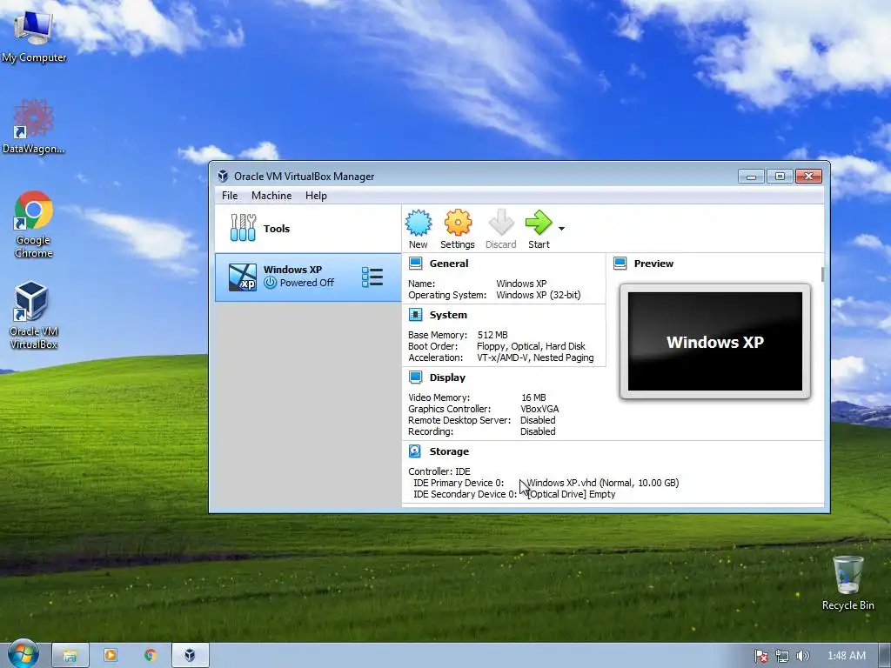The width and height of the screenshot is (891, 668).
Task: Click the Optical Drive Empty entry
Action: (x=571, y=494)
